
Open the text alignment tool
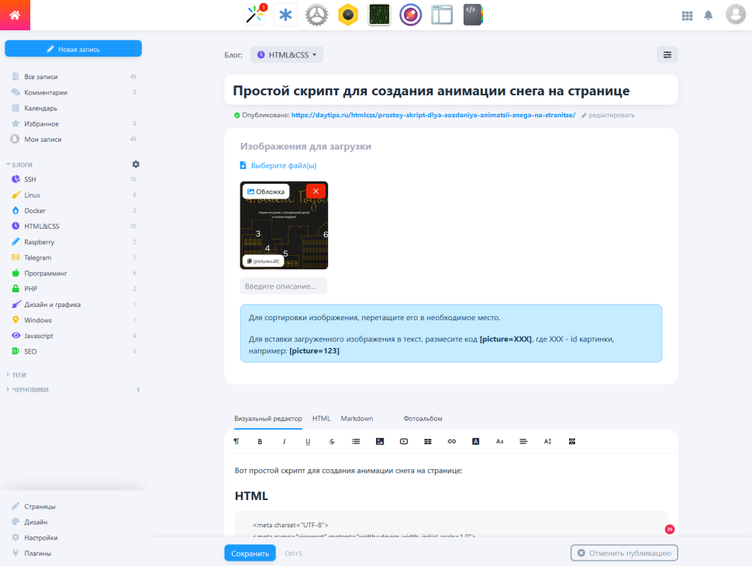(x=523, y=441)
